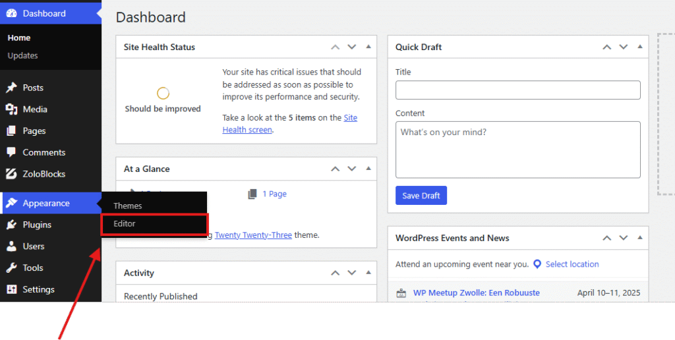Open the Users menu
This screenshot has height=340, width=675.
click(x=51, y=246)
